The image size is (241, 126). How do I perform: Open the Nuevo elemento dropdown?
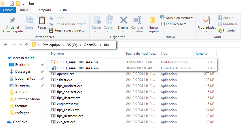(x=177, y=18)
